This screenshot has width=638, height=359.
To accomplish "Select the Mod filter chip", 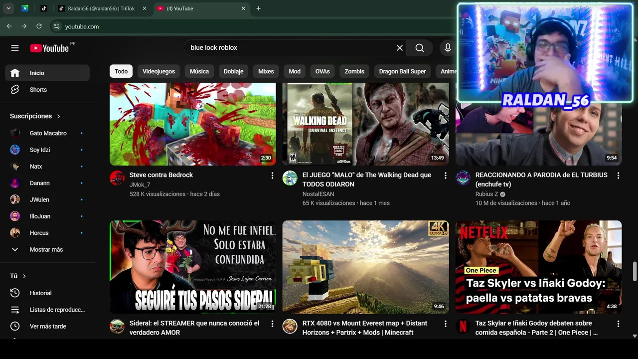I will [295, 71].
